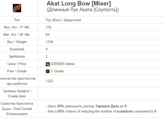164x118 pixels.
Task: Select the Физ. Атк. \ P. Atk. label
Action: [x=17, y=27]
